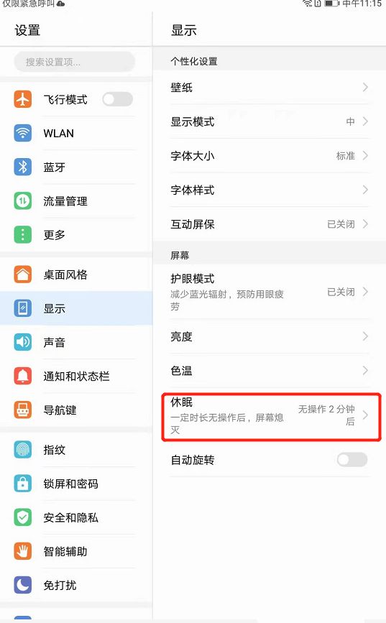Open 显示模式 setting row
The height and width of the screenshot is (623, 386).
(x=270, y=121)
